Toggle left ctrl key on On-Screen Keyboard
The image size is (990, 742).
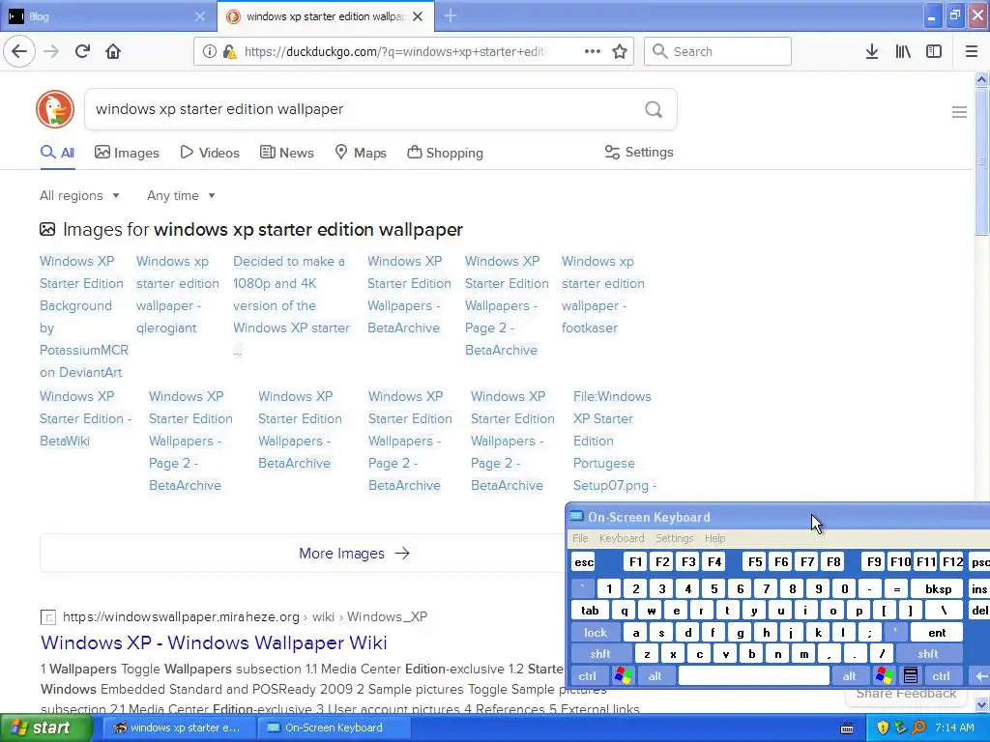(x=588, y=675)
